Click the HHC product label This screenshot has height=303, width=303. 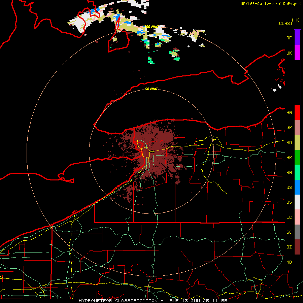(296, 20)
